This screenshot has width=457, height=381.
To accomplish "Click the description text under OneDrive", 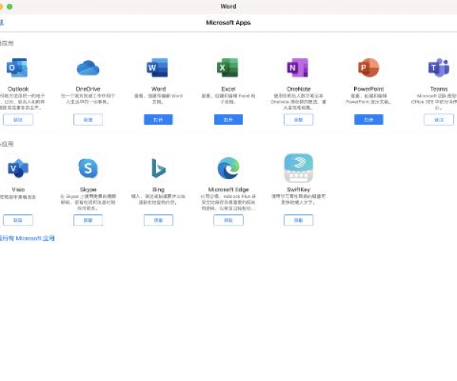I will 88,99.
